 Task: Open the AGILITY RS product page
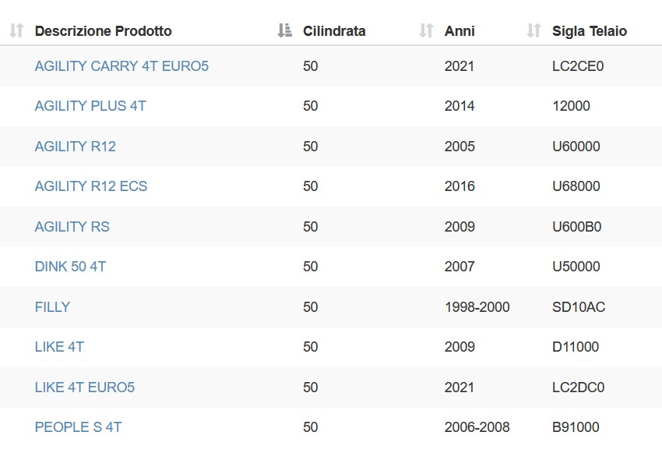coord(72,226)
